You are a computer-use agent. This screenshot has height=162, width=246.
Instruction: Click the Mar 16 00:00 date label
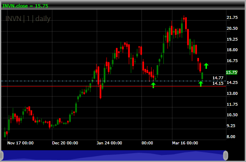(x=185, y=143)
